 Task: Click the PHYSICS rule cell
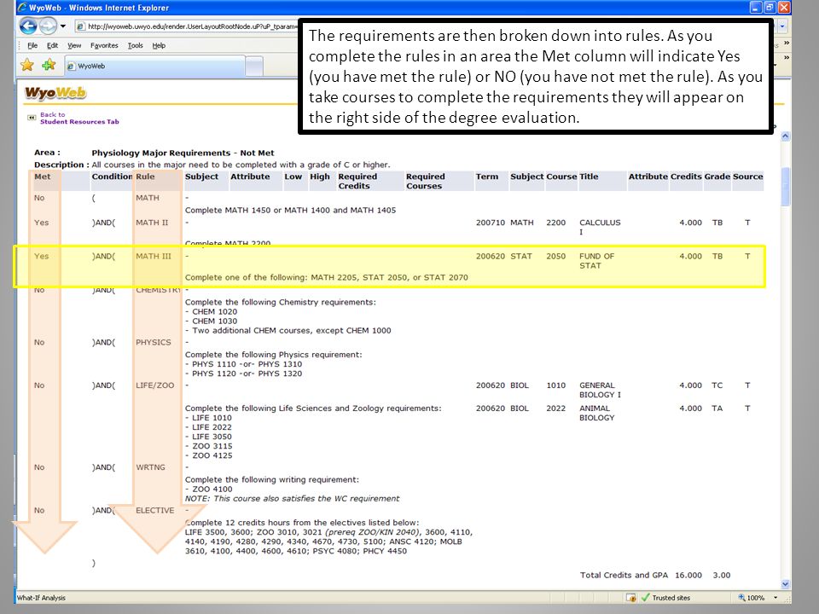tap(153, 343)
